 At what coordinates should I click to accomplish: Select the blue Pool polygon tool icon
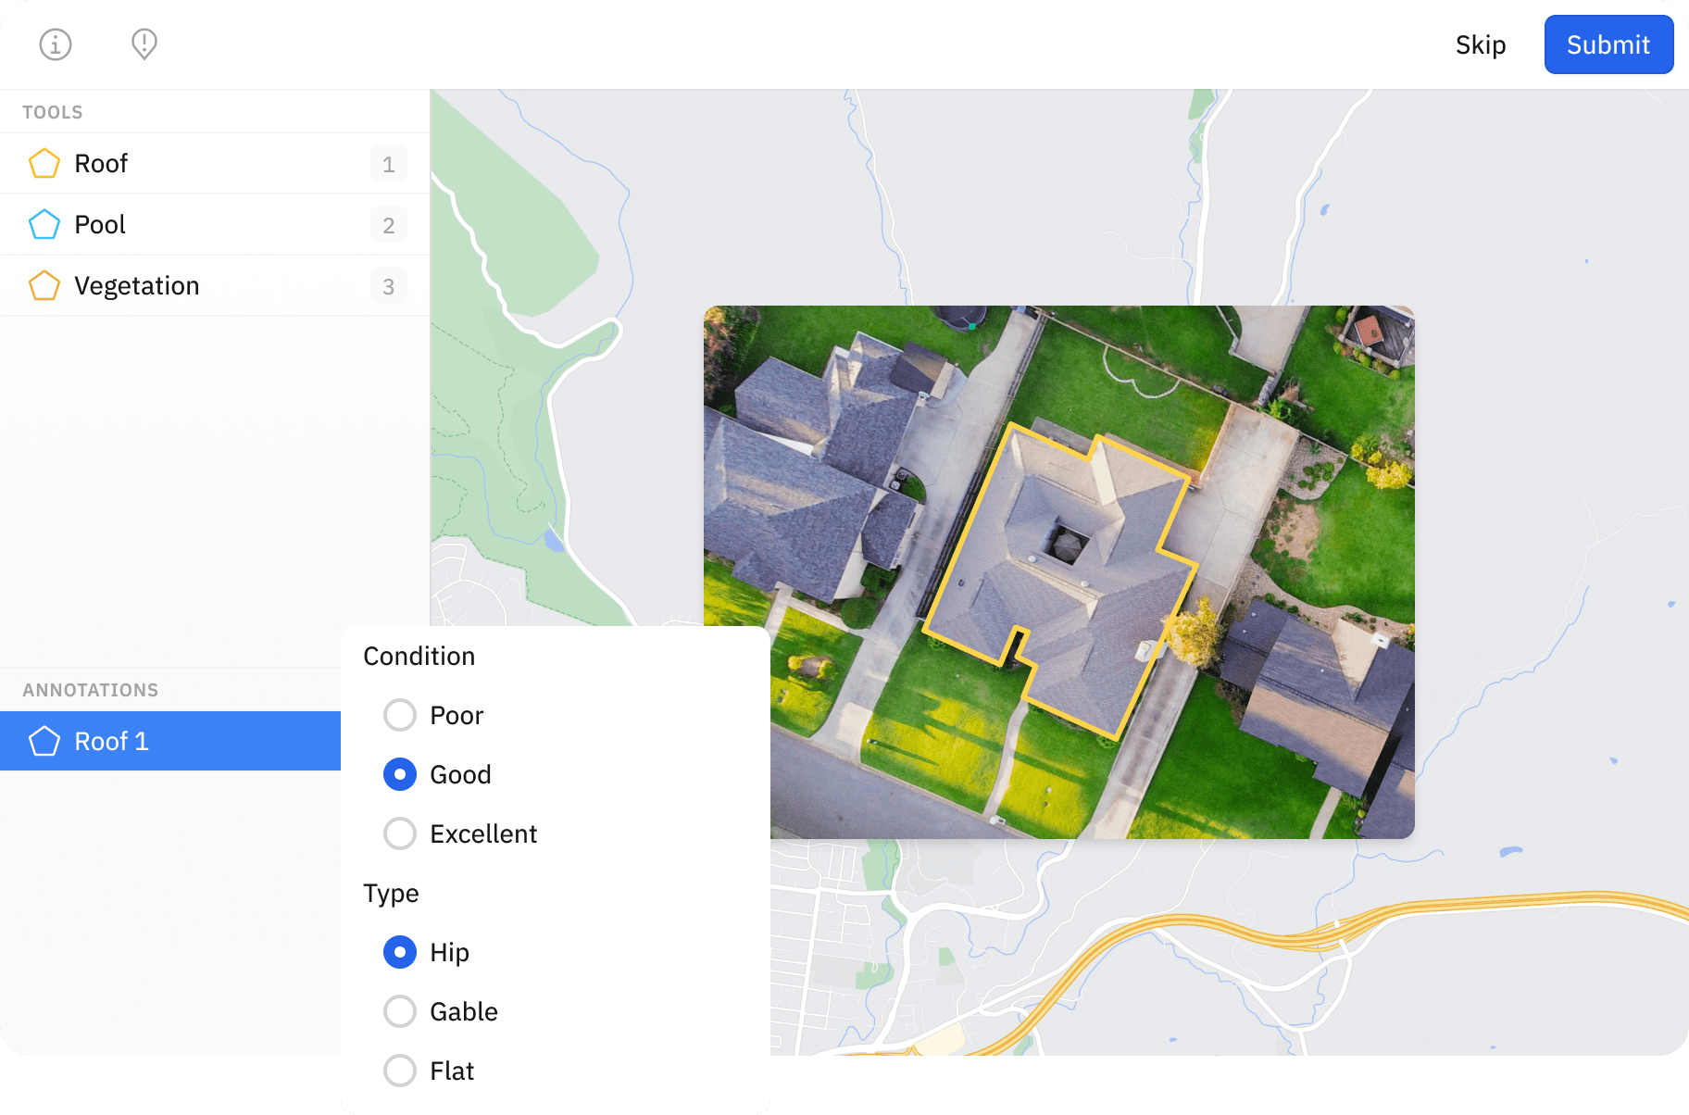(44, 225)
